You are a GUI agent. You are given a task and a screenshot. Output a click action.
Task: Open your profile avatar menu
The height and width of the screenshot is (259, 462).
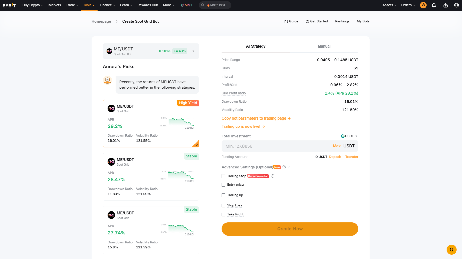point(423,5)
